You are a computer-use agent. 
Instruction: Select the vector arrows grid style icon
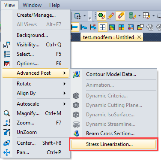pyautogui.click(x=131, y=27)
